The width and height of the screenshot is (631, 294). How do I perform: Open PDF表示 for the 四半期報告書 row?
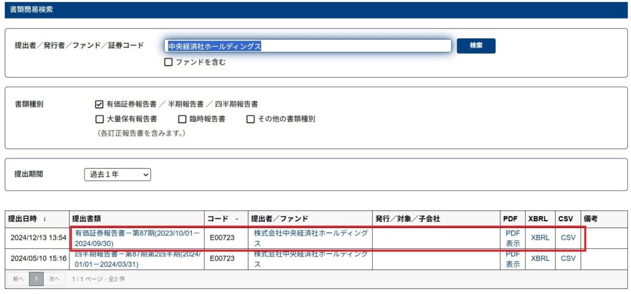click(513, 259)
